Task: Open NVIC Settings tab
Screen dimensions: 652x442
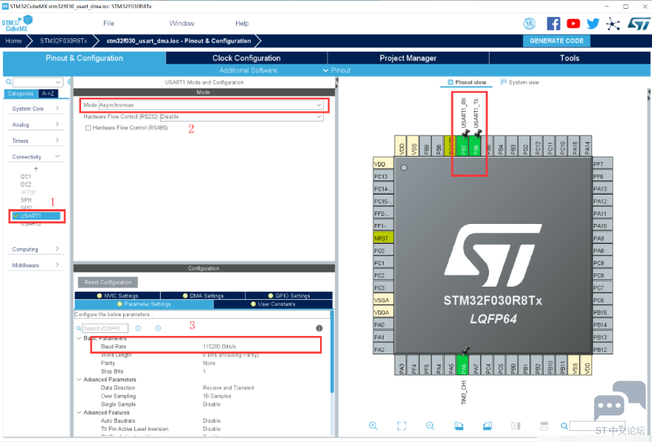Action: (x=117, y=296)
